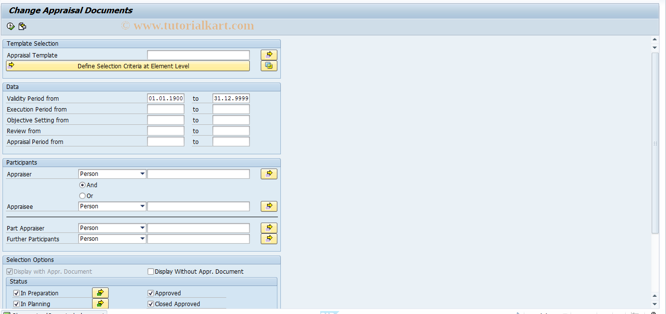Click Define Selection Criteria at Element Level
This screenshot has height=314, width=666.
(128, 66)
